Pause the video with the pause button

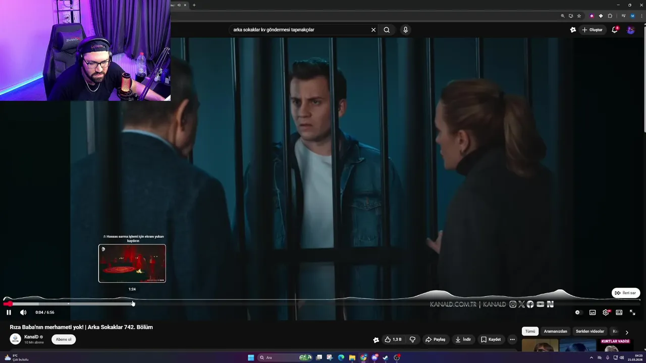9,313
